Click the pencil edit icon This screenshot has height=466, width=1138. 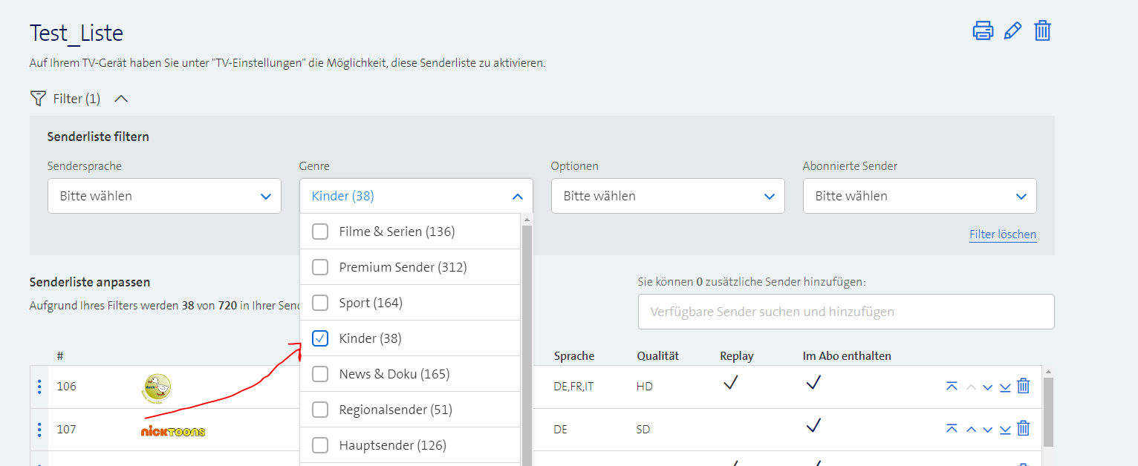1012,31
